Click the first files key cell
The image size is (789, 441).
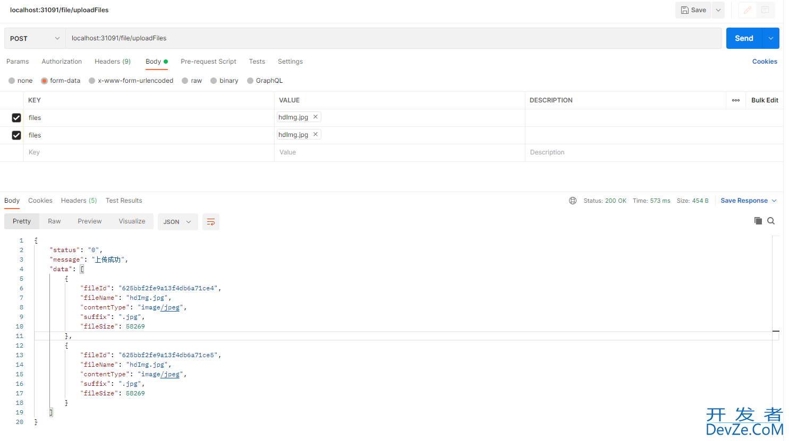point(149,118)
